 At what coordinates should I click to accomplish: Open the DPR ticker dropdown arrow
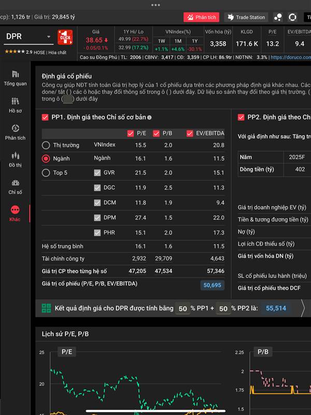click(x=49, y=36)
